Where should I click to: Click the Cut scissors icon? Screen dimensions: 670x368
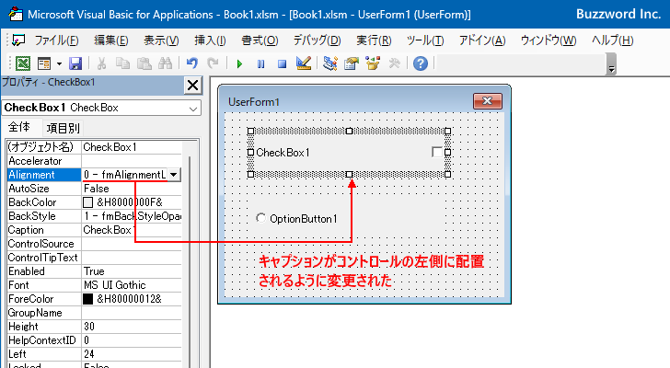(101, 63)
